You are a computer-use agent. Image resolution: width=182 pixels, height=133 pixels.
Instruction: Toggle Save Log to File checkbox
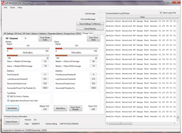click(161, 13)
